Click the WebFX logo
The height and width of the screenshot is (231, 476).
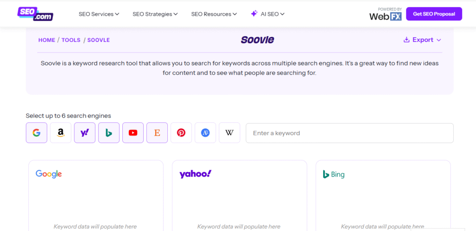(x=385, y=15)
